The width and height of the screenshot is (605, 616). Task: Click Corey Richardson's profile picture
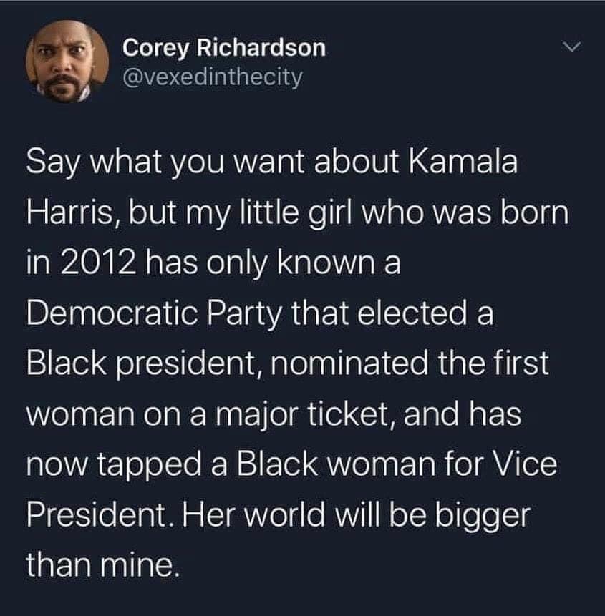click(x=67, y=62)
